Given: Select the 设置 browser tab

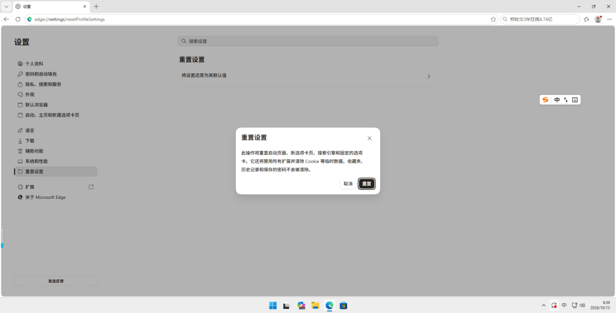Looking at the screenshot, I should [x=52, y=7].
